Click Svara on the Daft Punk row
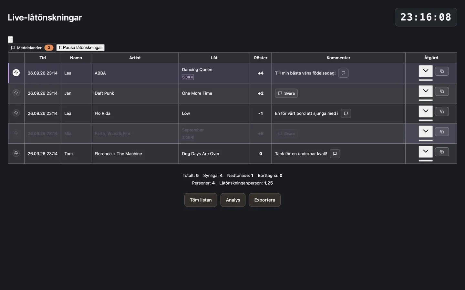Image resolution: width=465 pixels, height=290 pixels. click(286, 93)
